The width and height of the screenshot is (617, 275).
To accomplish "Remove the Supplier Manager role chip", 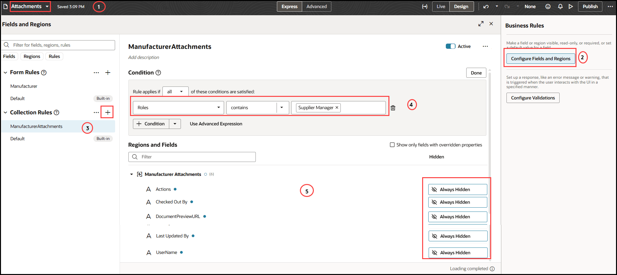I will (x=337, y=108).
